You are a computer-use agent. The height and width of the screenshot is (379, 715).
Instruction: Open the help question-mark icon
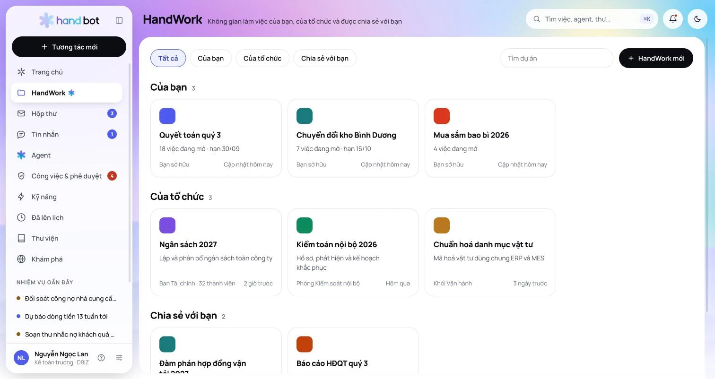click(x=101, y=358)
